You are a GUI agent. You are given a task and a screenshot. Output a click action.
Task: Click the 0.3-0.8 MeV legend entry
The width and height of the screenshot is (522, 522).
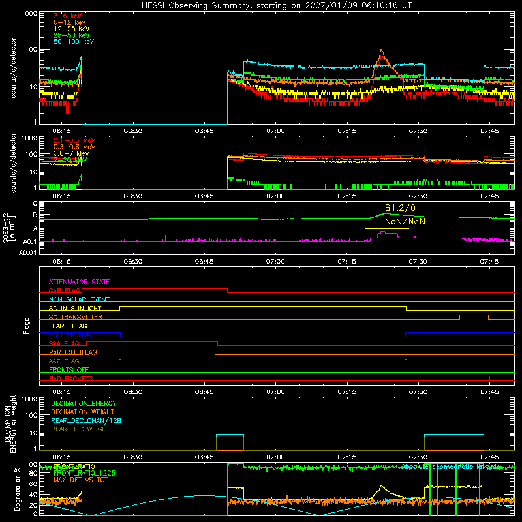point(74,147)
